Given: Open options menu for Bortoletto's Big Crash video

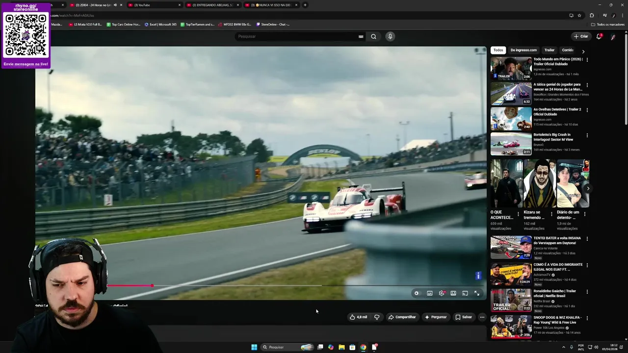Looking at the screenshot, I should tap(587, 135).
